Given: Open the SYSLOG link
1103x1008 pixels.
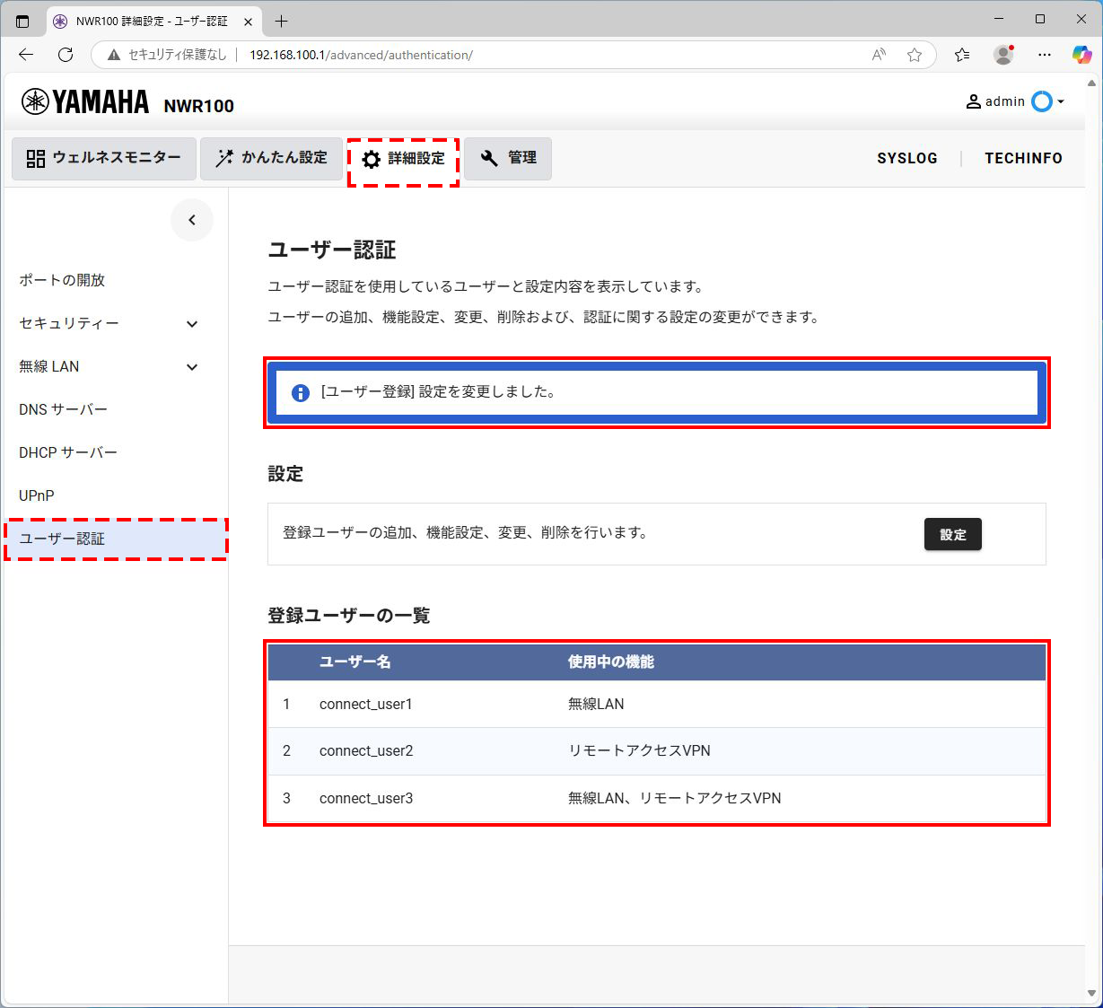Looking at the screenshot, I should point(906,158).
